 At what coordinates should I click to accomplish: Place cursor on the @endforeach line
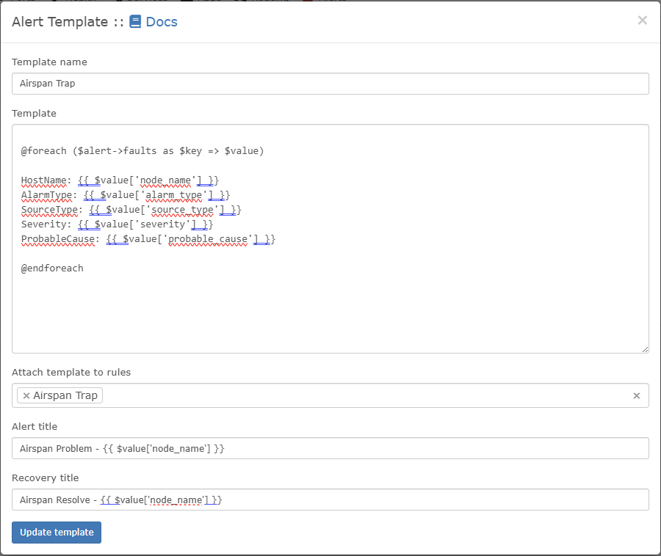[x=52, y=268]
